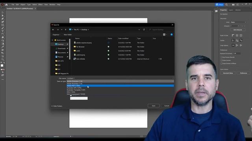Click the Save as type combo box
The width and height of the screenshot is (252, 141).
click(x=120, y=81)
